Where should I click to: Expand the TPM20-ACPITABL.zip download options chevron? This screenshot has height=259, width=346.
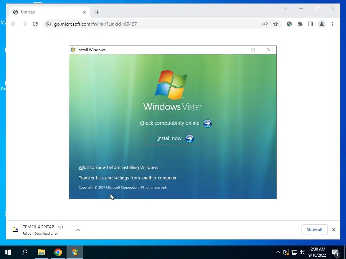[78, 230]
